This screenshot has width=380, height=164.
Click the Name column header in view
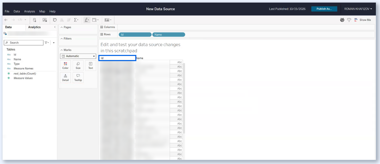click(x=140, y=58)
